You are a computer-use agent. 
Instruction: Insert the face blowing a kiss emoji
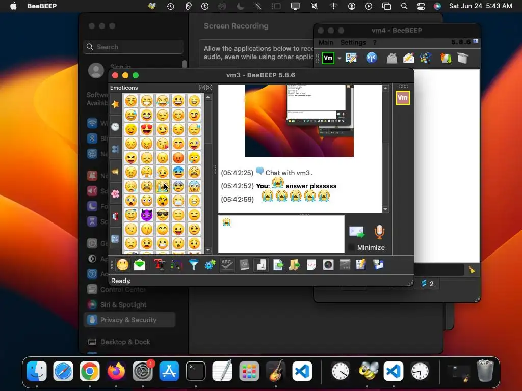tap(163, 143)
